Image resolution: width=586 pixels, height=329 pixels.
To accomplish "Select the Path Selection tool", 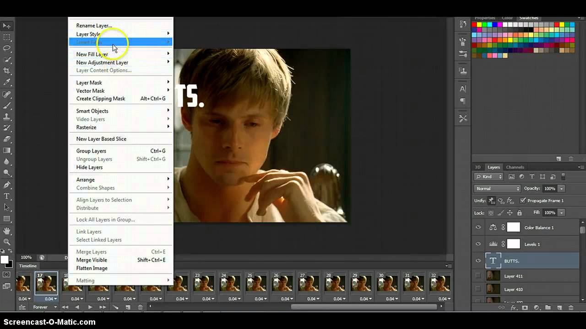I will coord(7,207).
